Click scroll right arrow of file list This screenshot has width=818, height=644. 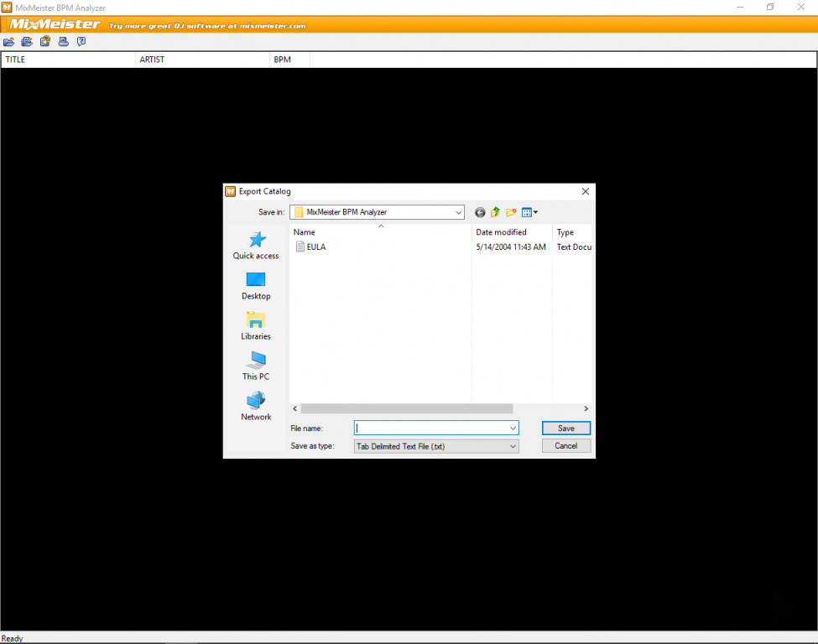coord(586,408)
